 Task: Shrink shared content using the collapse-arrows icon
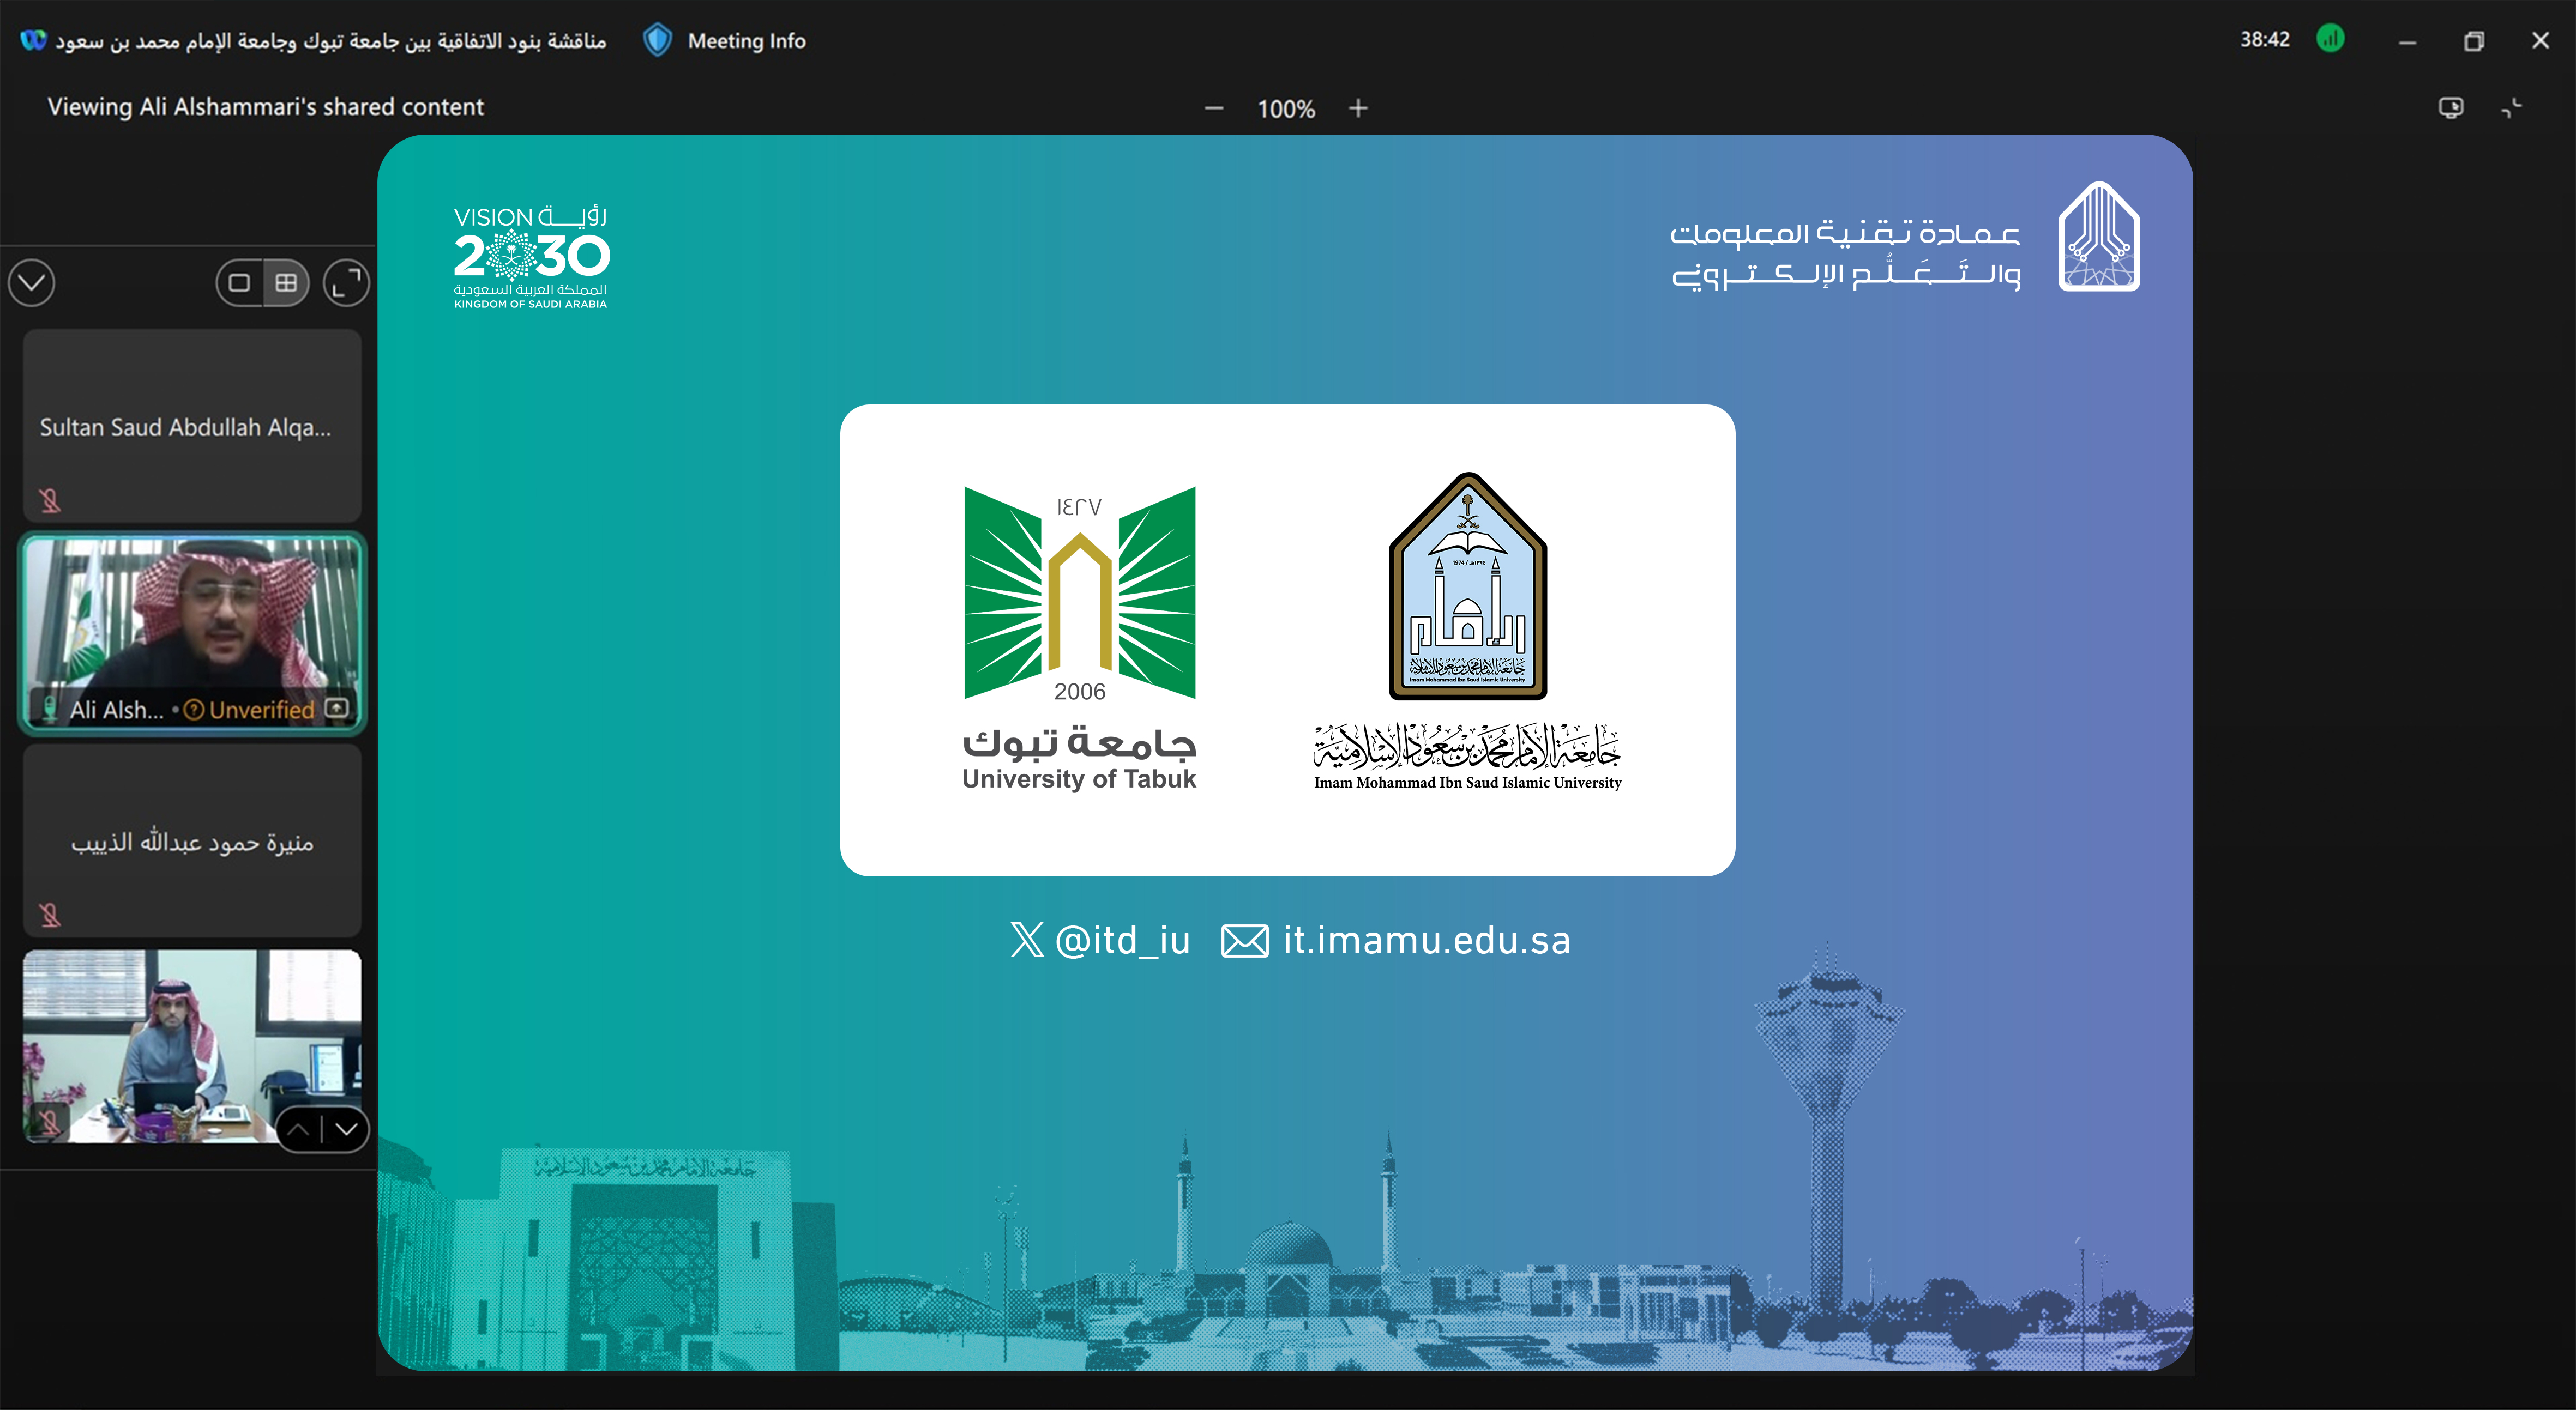pos(2513,108)
